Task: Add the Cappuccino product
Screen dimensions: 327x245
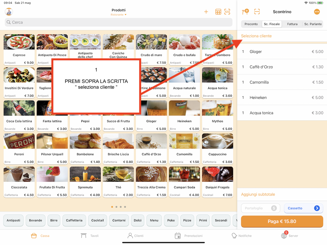Action: click(x=217, y=149)
